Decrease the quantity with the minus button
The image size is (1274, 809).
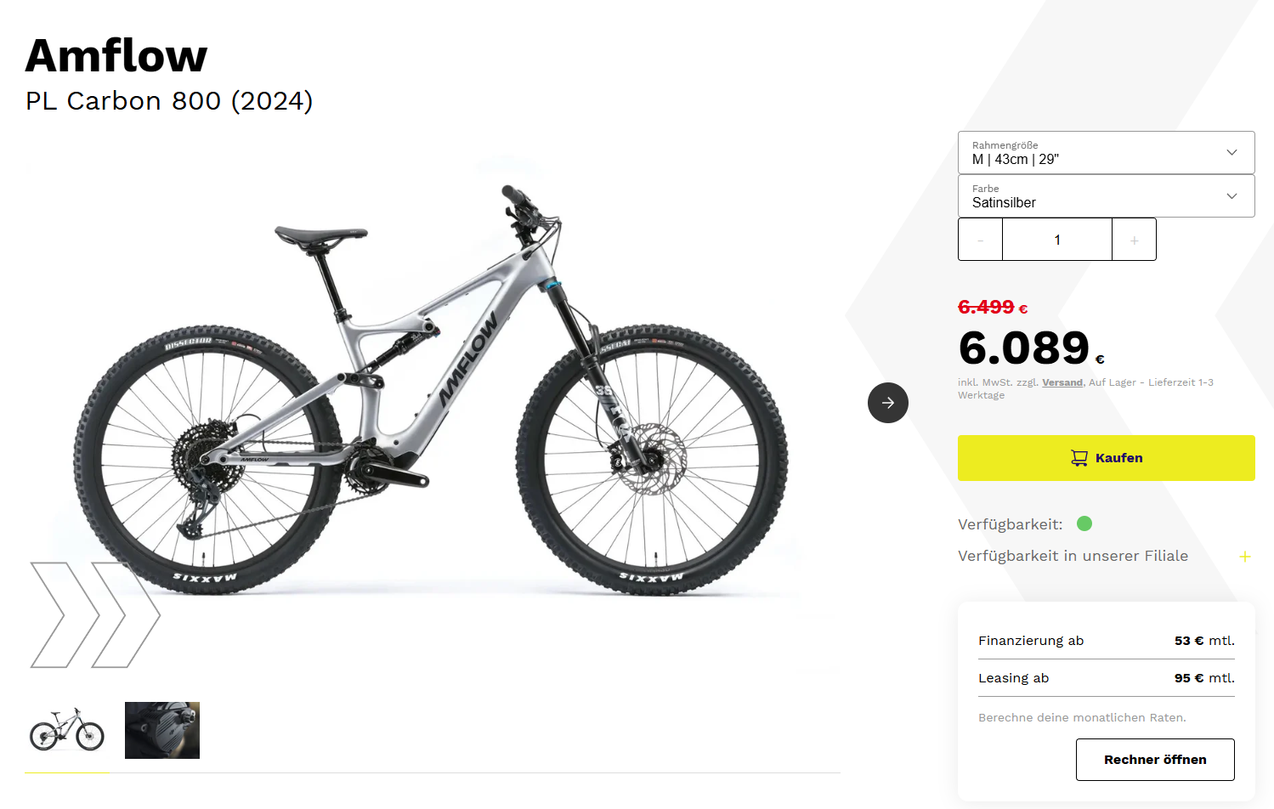(980, 240)
